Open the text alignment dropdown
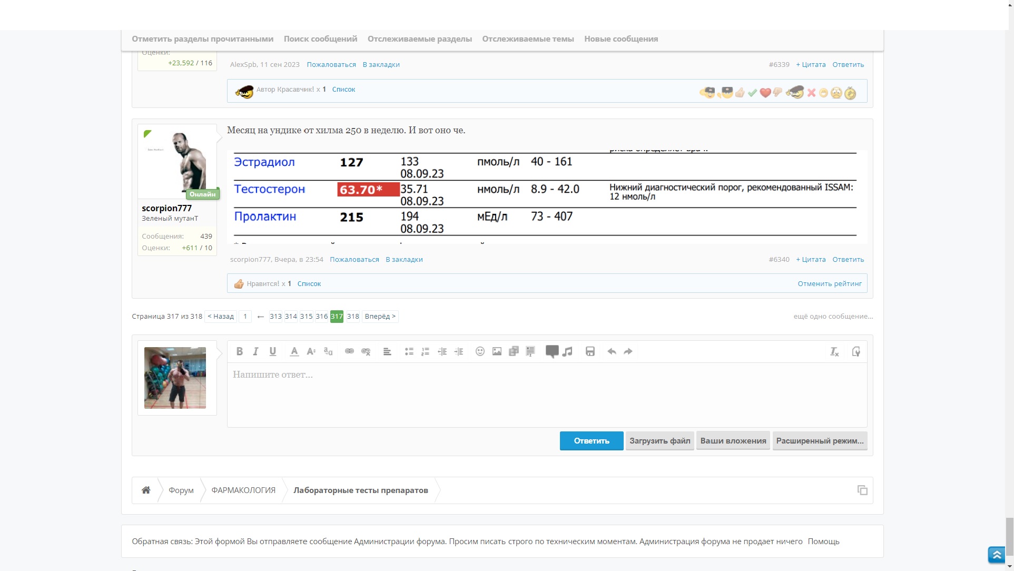The height and width of the screenshot is (571, 1014). pyautogui.click(x=387, y=351)
